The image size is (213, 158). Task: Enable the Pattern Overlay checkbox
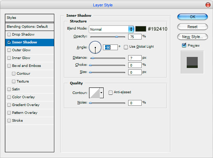[x=9, y=113]
